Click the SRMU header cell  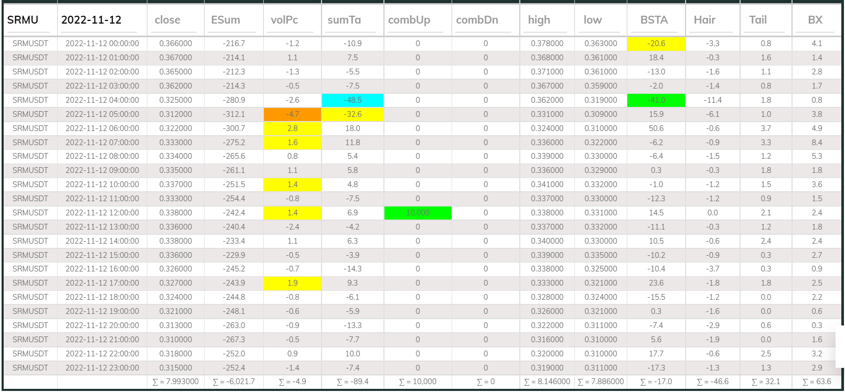23,20
